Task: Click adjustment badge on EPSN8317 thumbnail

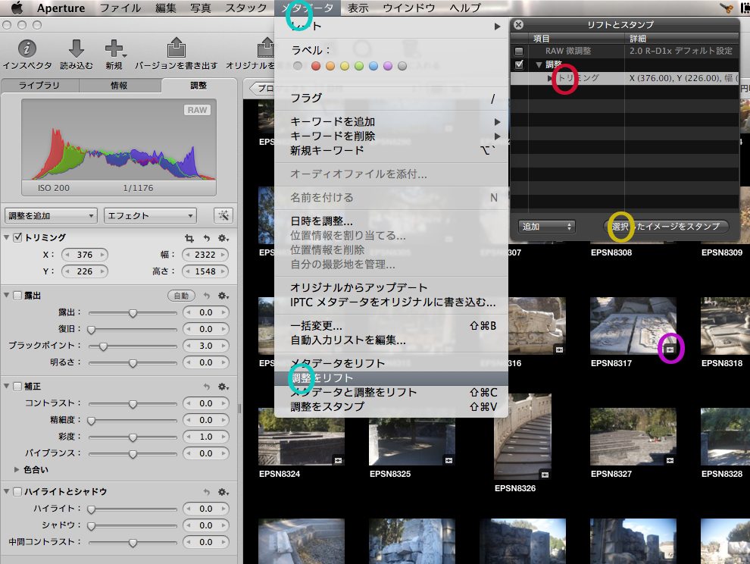Action: (x=670, y=349)
